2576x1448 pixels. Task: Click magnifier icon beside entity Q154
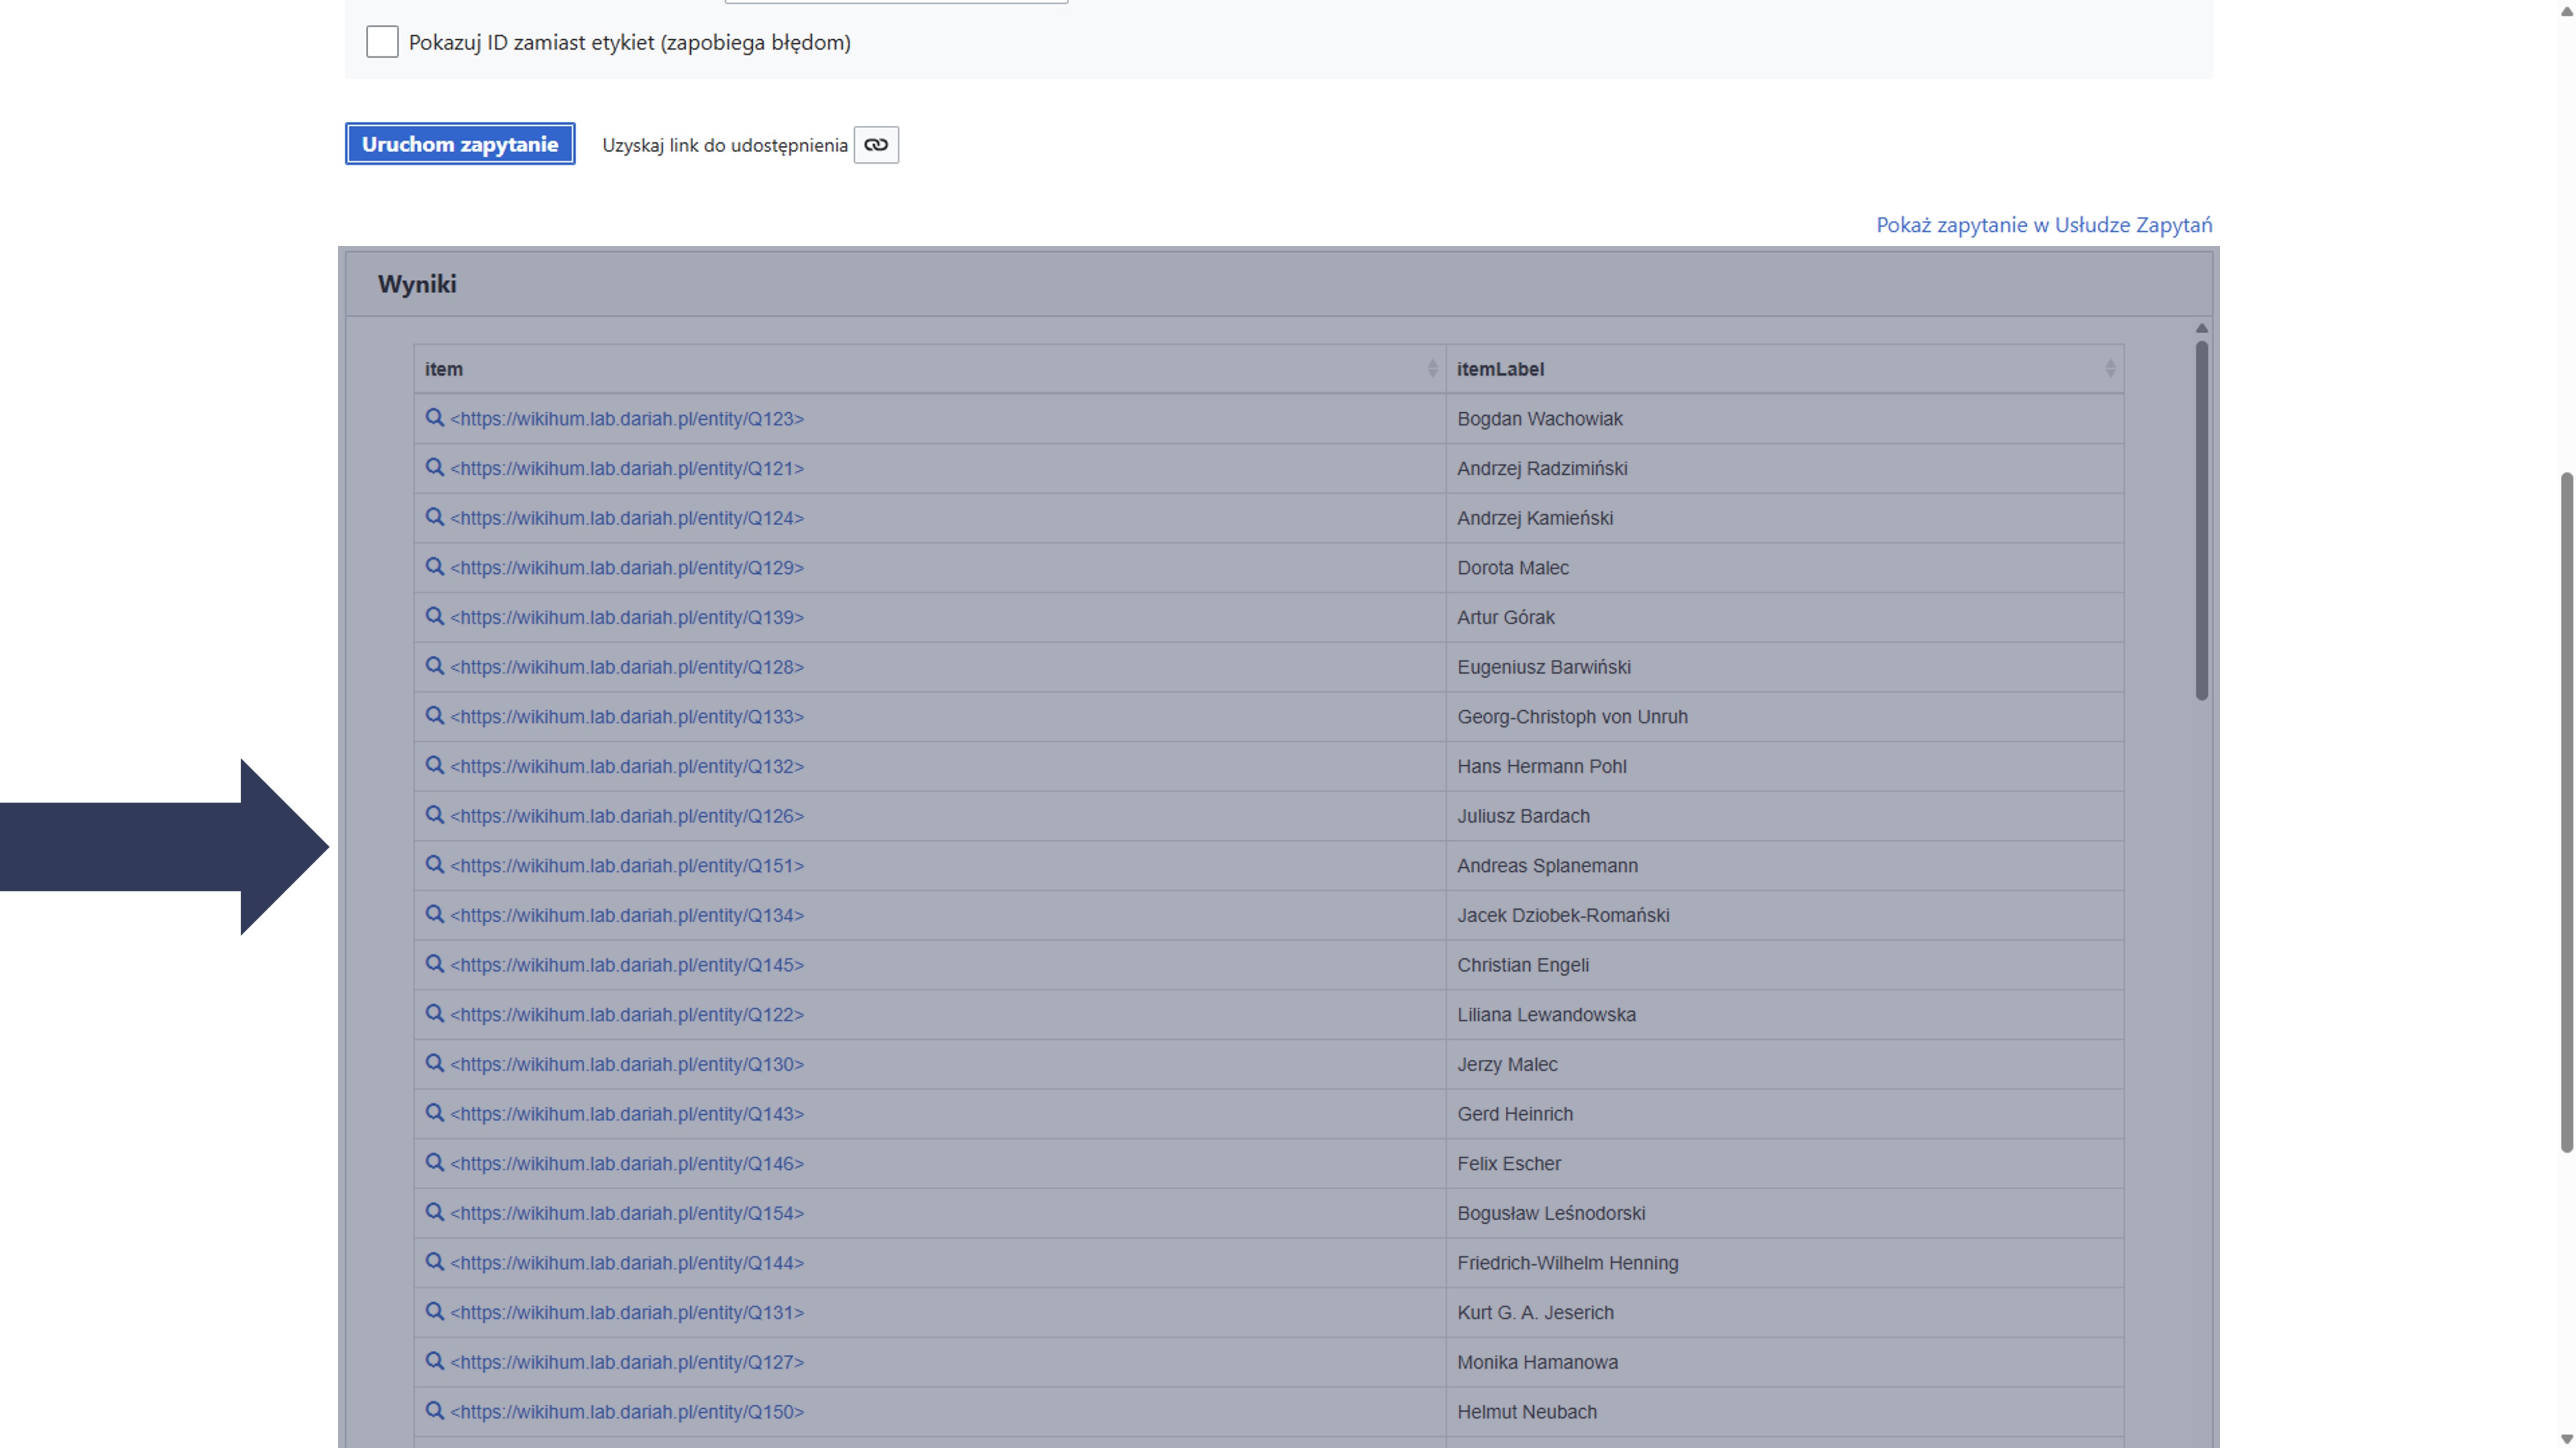point(434,1212)
